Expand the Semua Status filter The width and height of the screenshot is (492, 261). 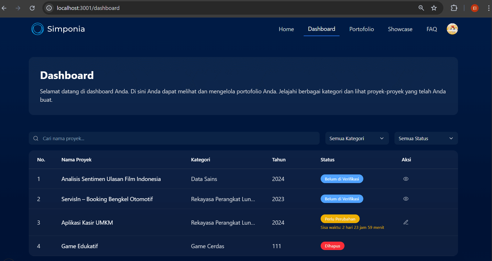(x=426, y=138)
